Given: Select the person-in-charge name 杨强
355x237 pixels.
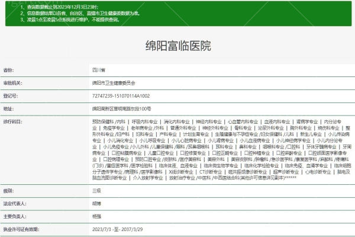Looking at the screenshot, I should (x=96, y=217).
